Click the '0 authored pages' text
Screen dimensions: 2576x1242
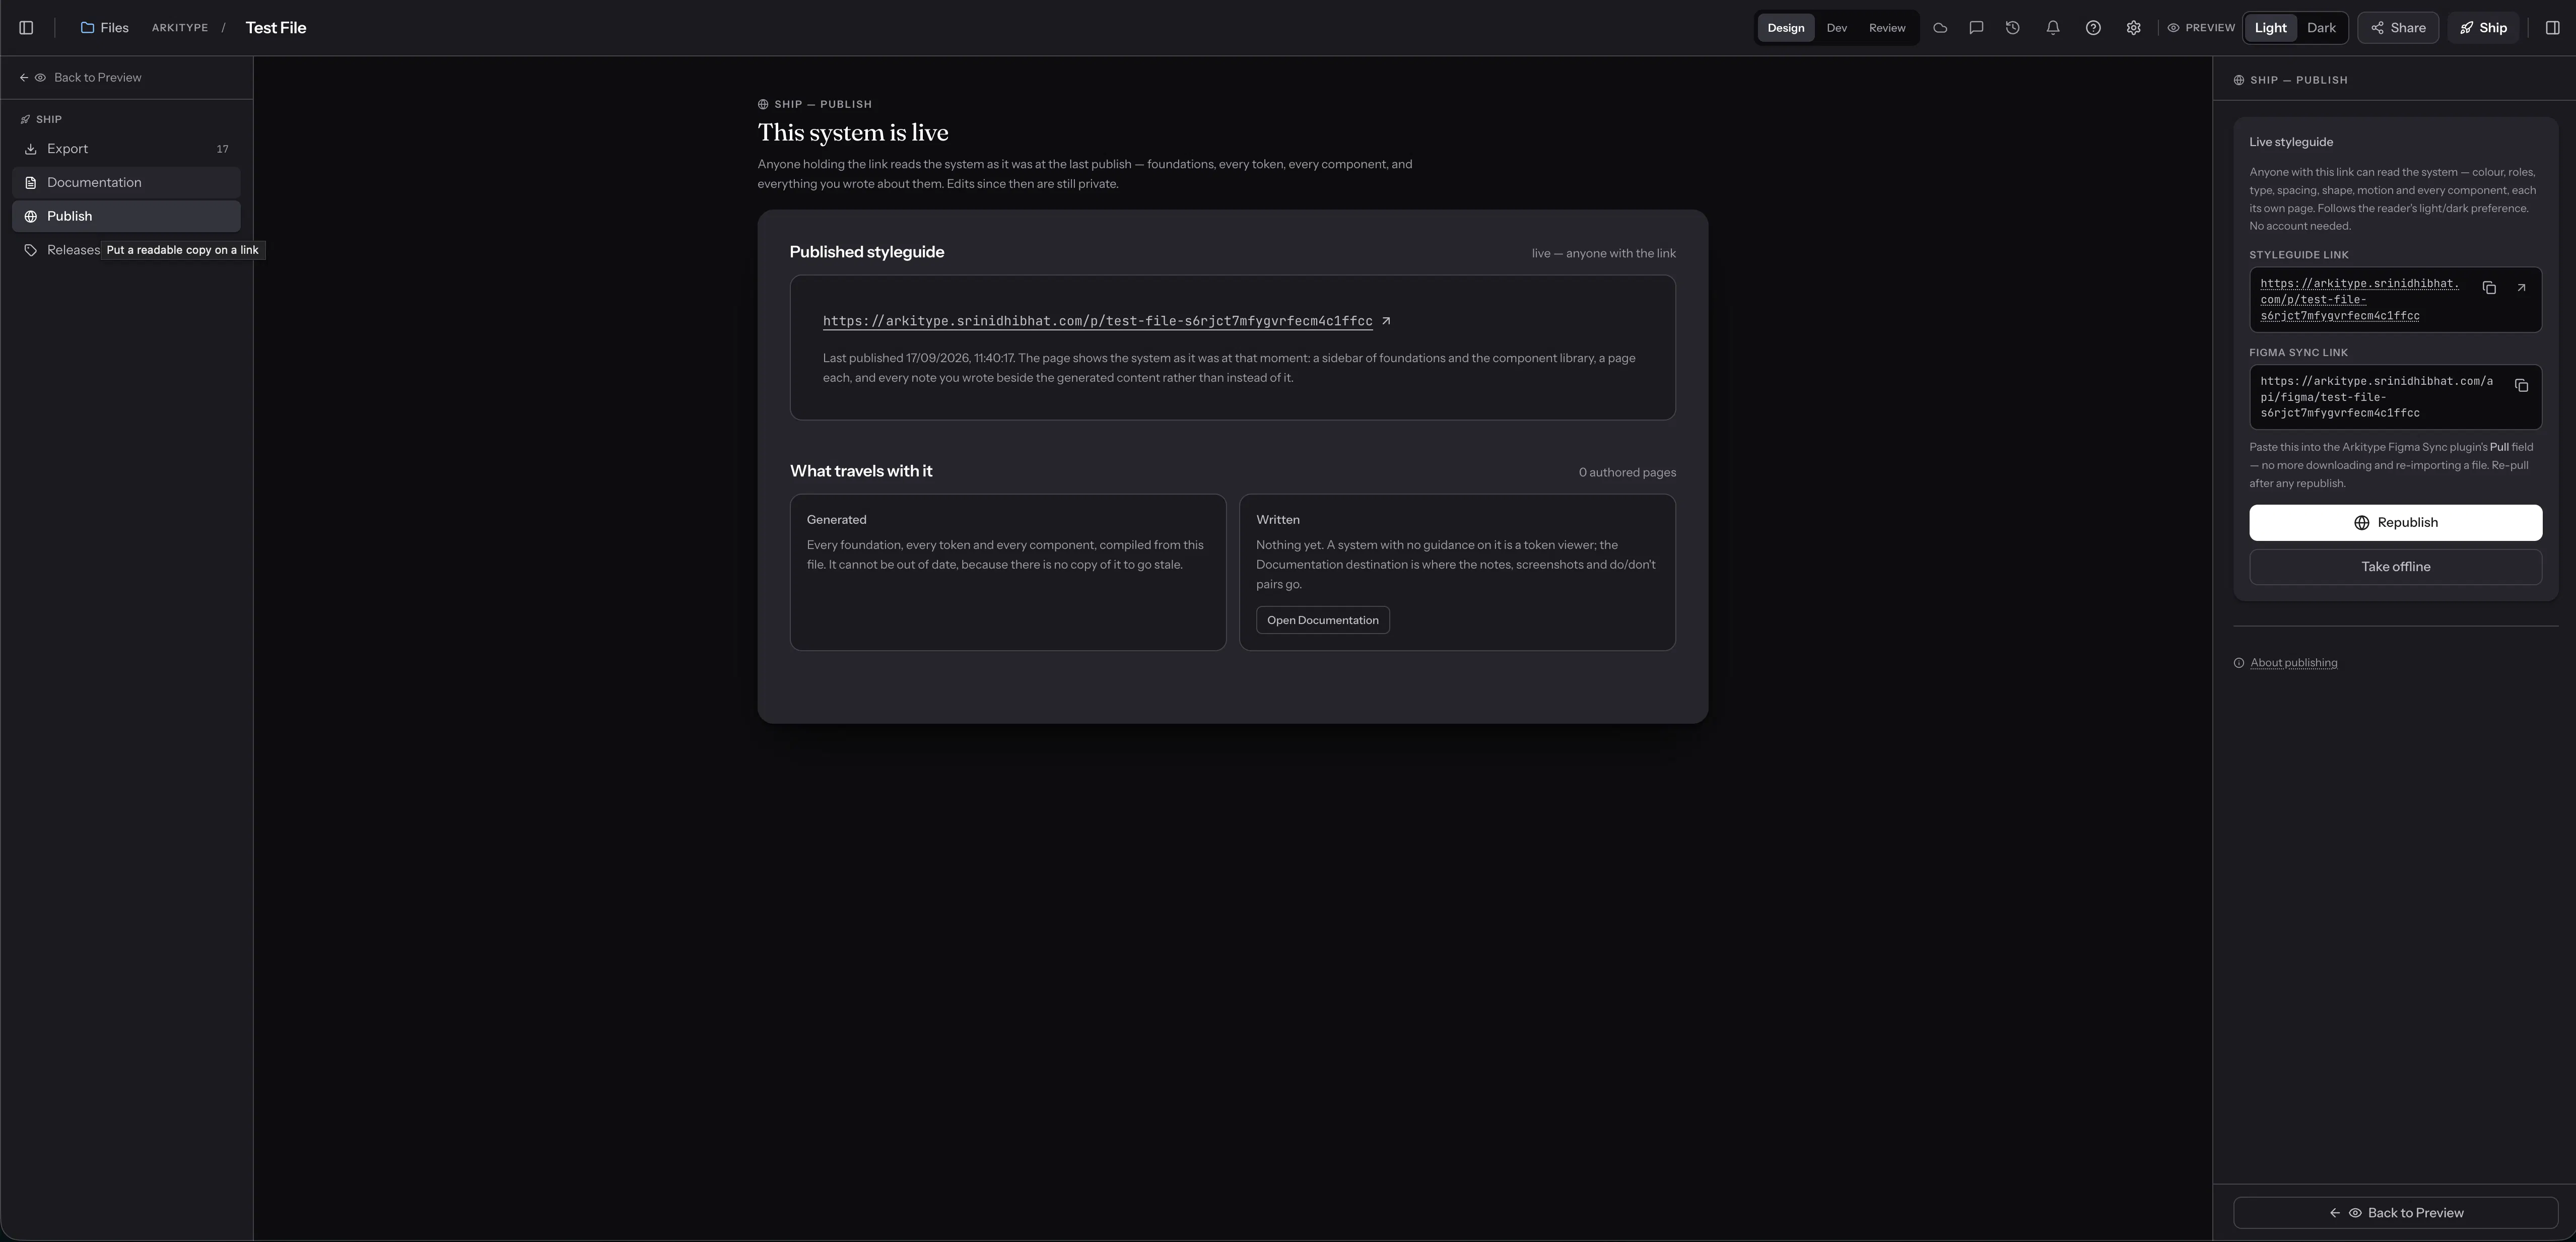[x=1627, y=473]
